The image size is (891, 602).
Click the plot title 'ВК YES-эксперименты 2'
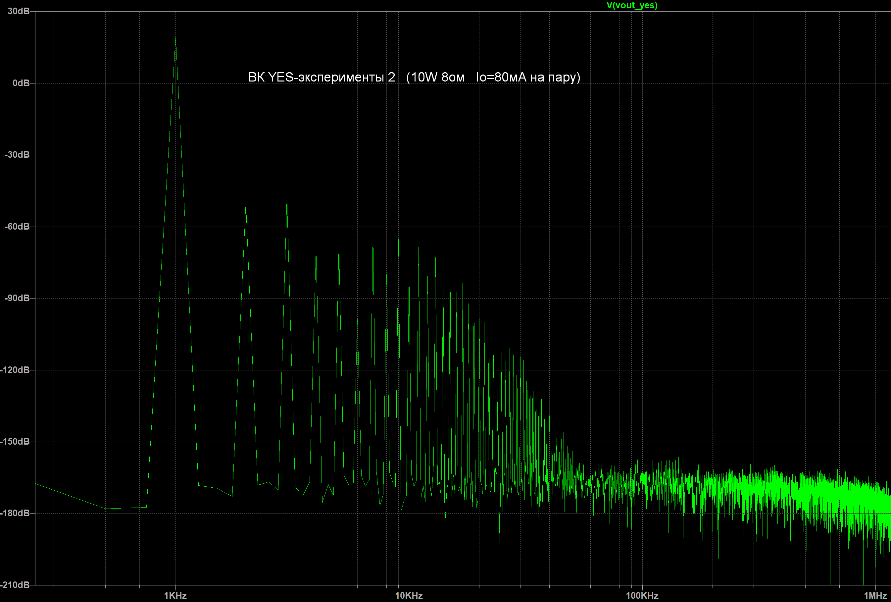coord(322,77)
